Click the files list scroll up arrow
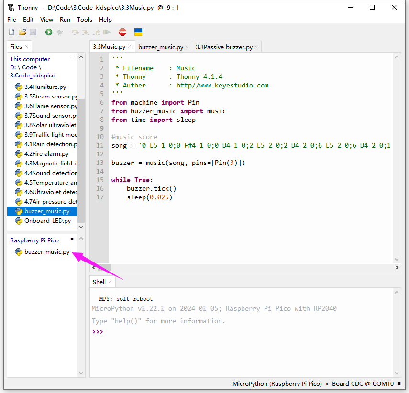Image resolution: width=409 pixels, height=393 pixels. tap(81, 57)
